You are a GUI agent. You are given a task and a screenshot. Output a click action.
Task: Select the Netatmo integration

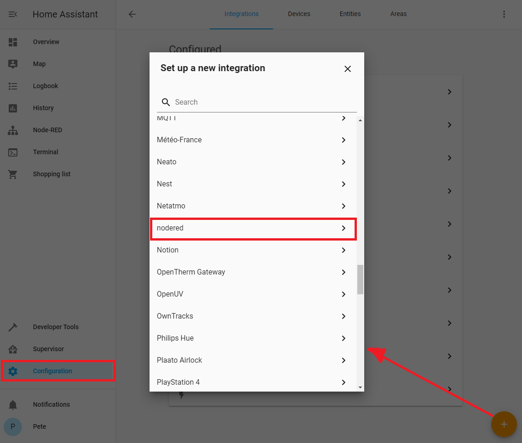coord(253,206)
